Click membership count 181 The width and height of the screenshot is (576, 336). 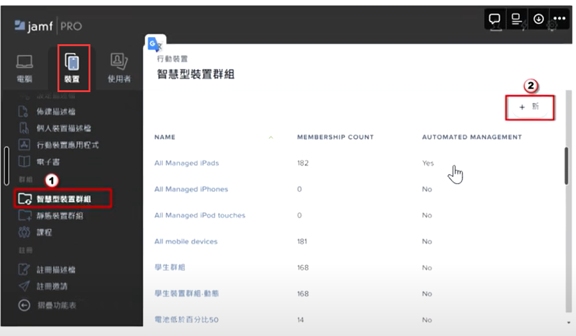tap(302, 242)
